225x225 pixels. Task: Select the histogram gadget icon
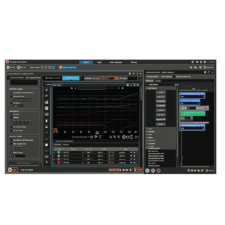[47, 102]
